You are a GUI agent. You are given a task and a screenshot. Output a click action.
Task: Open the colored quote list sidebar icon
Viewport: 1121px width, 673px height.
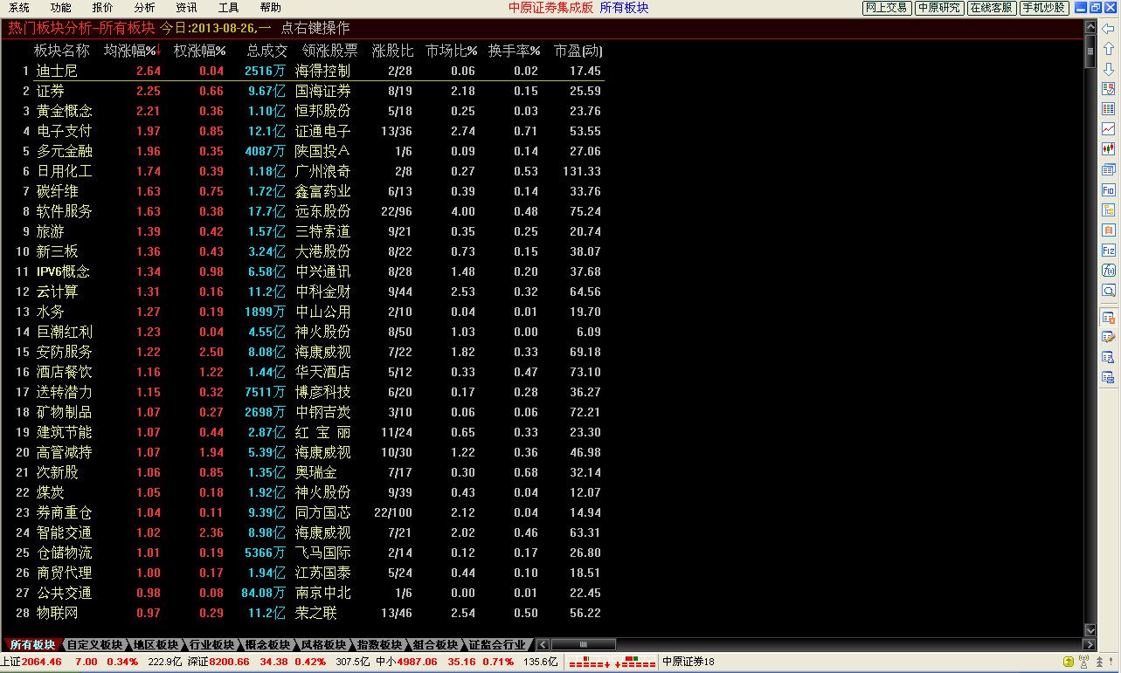coord(1108,89)
